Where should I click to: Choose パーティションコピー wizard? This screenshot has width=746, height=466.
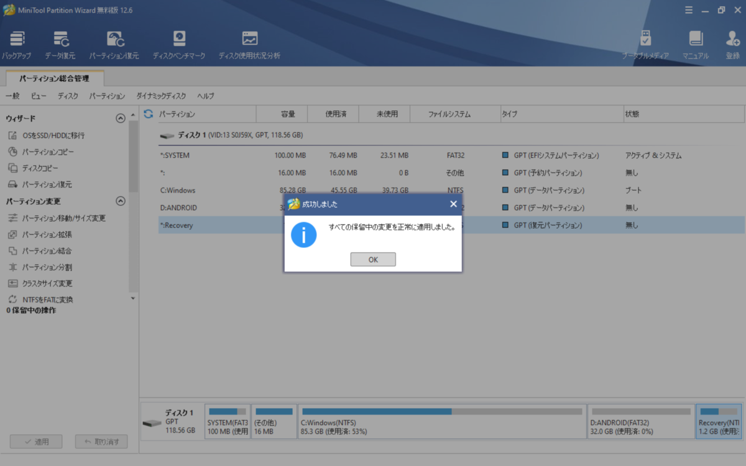(42, 152)
